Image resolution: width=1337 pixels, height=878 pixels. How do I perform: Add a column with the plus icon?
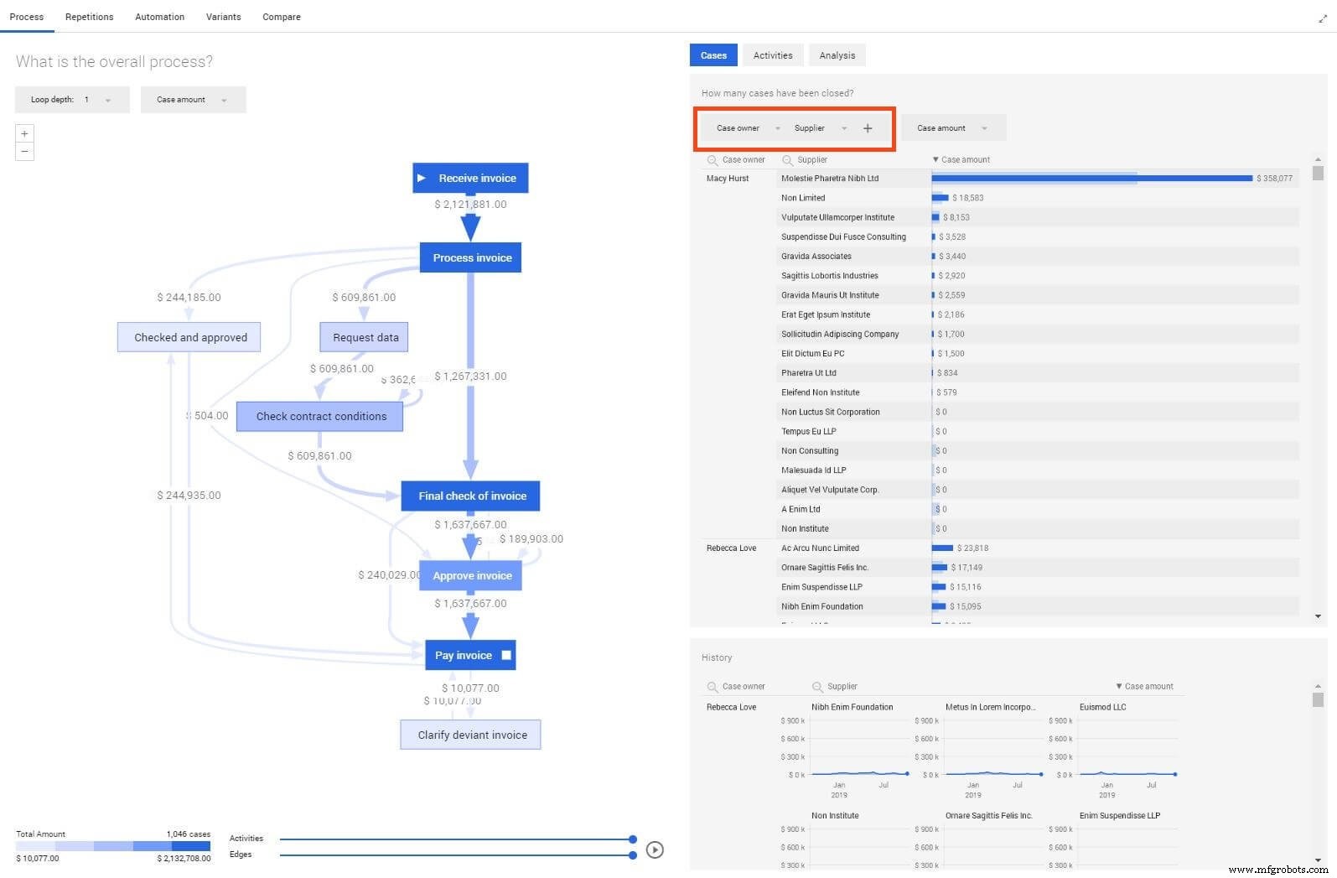(x=868, y=128)
